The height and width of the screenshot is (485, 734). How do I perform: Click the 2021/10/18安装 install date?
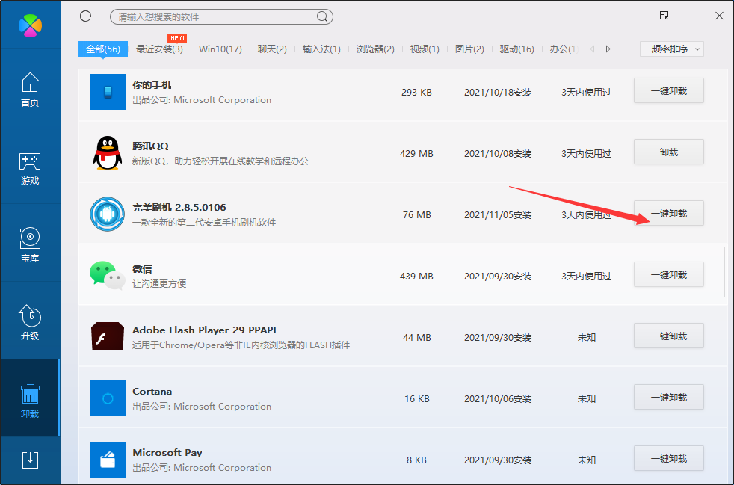click(498, 92)
